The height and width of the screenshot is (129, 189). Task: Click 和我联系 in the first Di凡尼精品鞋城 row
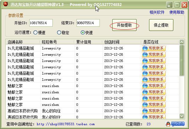point(154,48)
